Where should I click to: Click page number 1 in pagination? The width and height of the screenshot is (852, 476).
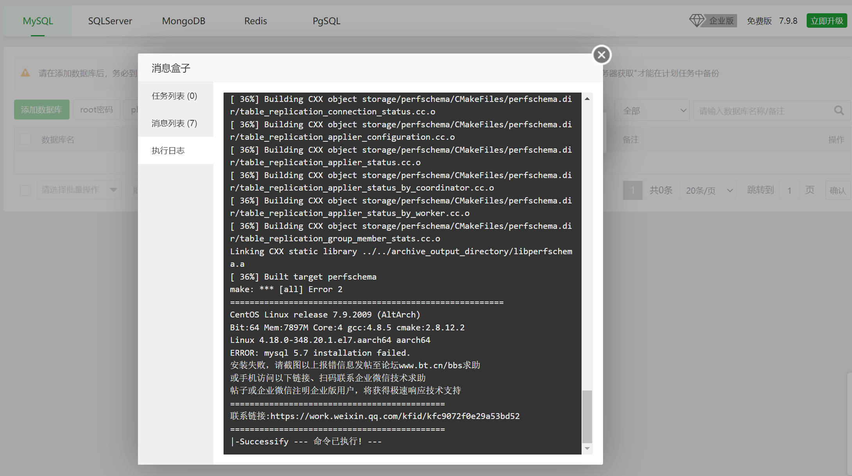633,190
